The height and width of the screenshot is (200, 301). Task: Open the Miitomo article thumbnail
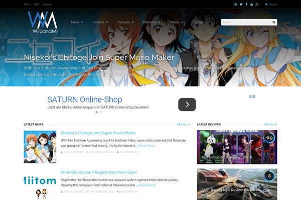coord(40,185)
